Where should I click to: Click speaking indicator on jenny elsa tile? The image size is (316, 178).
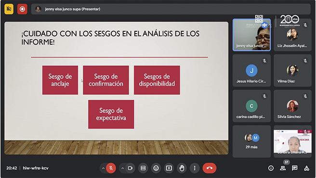coord(264,25)
